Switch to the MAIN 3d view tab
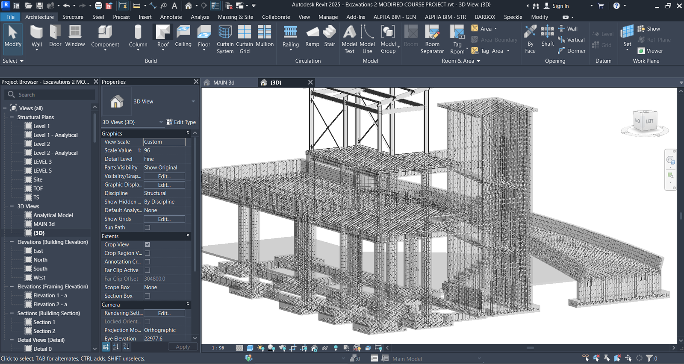This screenshot has width=684, height=364. click(x=224, y=82)
